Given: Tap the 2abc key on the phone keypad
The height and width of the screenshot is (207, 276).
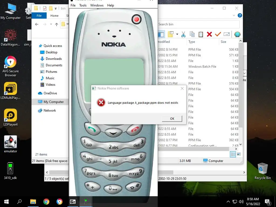Looking at the screenshot, I should [x=113, y=147].
